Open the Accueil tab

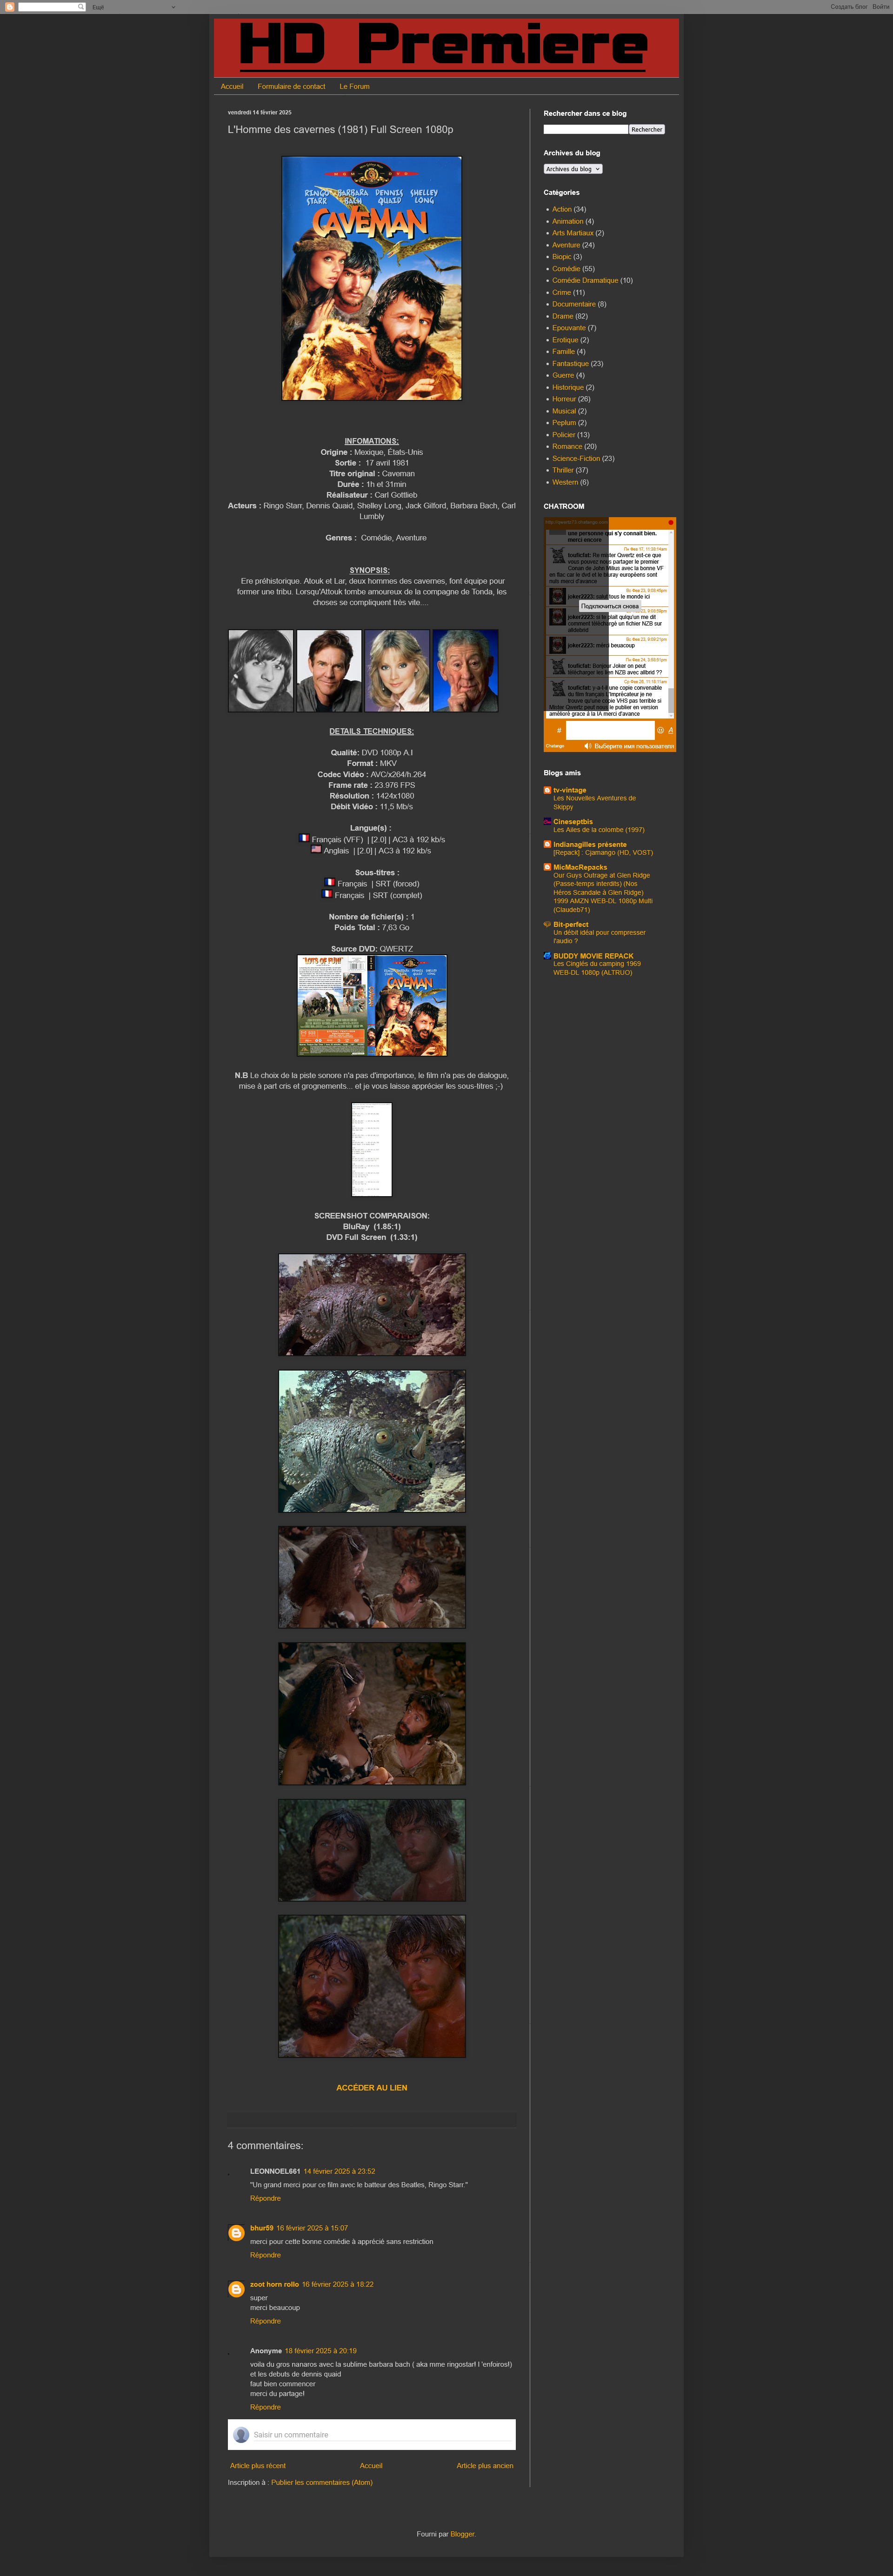click(x=232, y=87)
